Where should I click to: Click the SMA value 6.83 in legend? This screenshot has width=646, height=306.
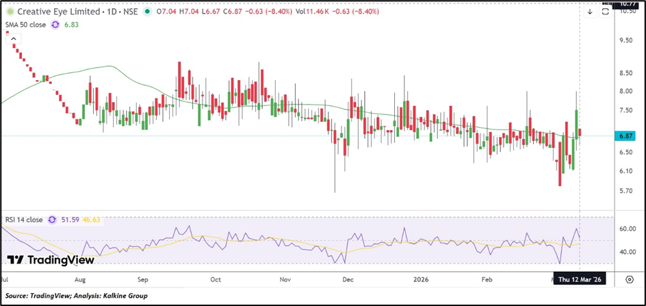pos(72,24)
